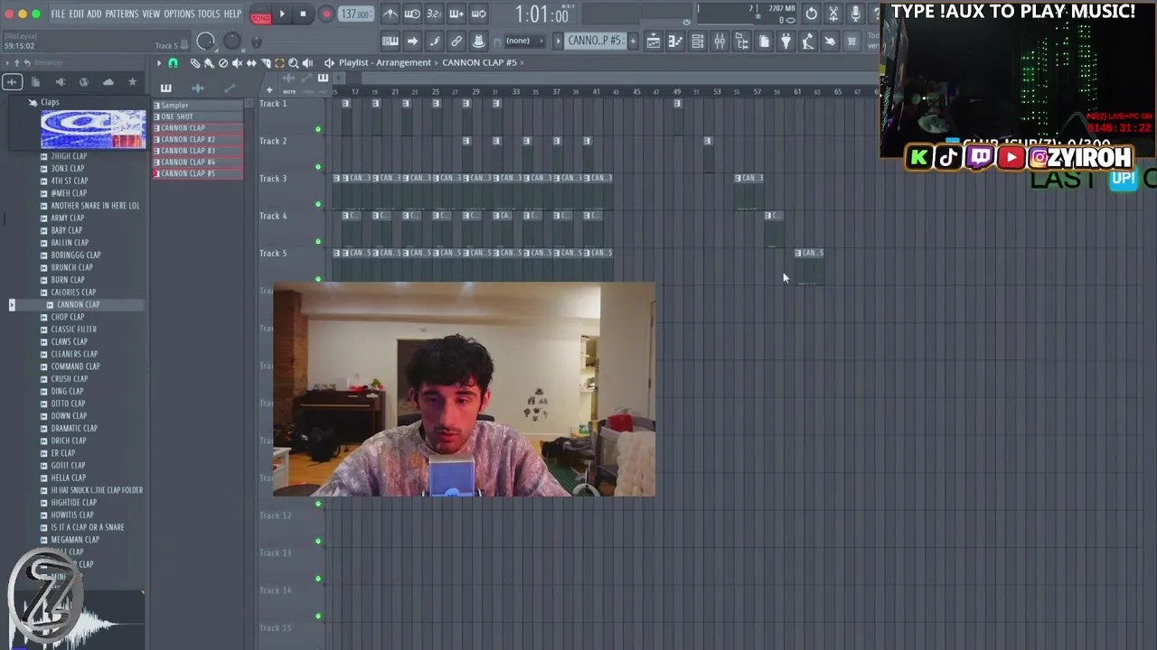The width and height of the screenshot is (1157, 650).
Task: Click the arrow before pattern selector
Action: tap(558, 41)
